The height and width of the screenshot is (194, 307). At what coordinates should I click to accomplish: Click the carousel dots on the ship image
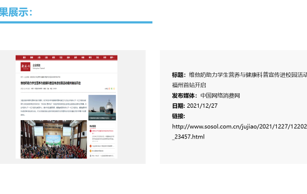[x=113, y=118]
